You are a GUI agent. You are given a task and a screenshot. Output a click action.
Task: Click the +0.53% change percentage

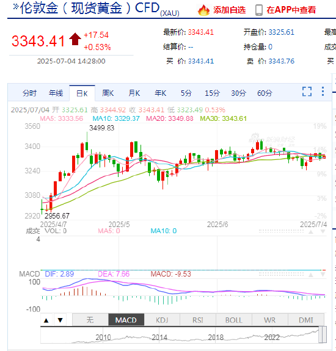[97, 47]
